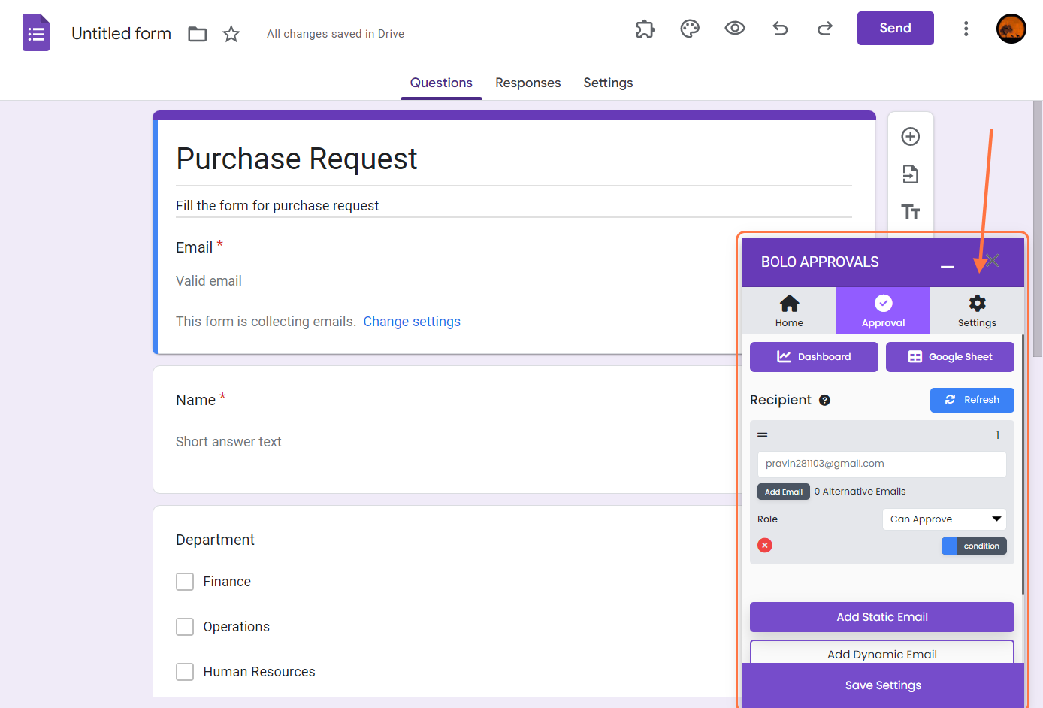Add a question with plus icon
This screenshot has height=708, width=1043.
click(x=911, y=136)
